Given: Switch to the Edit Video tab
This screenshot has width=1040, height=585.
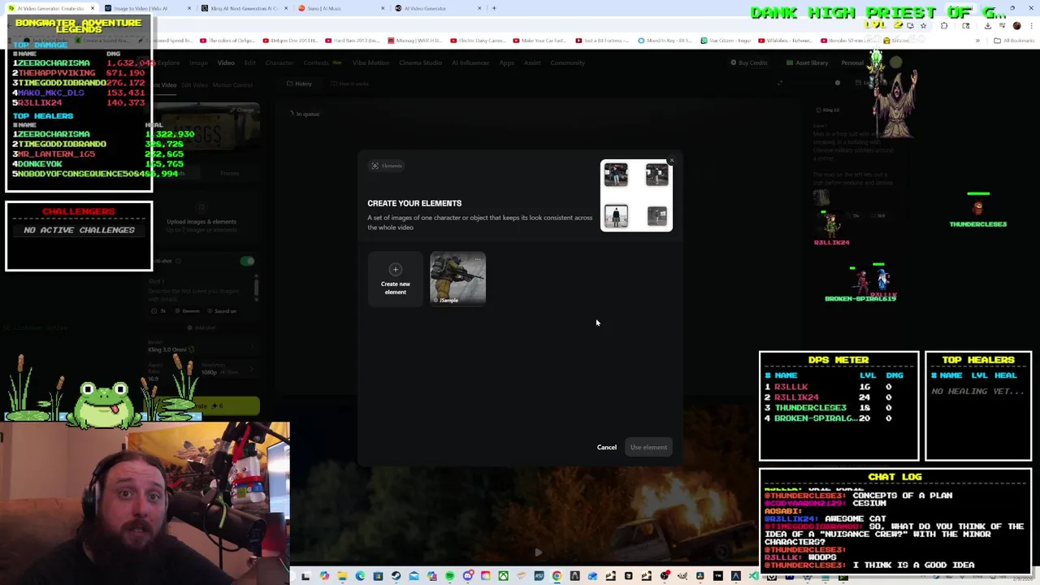Looking at the screenshot, I should 194,84.
